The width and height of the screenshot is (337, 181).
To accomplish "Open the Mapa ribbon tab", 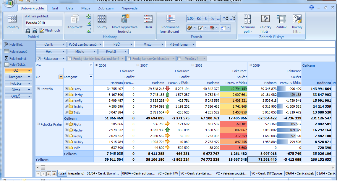I will [x=85, y=8].
